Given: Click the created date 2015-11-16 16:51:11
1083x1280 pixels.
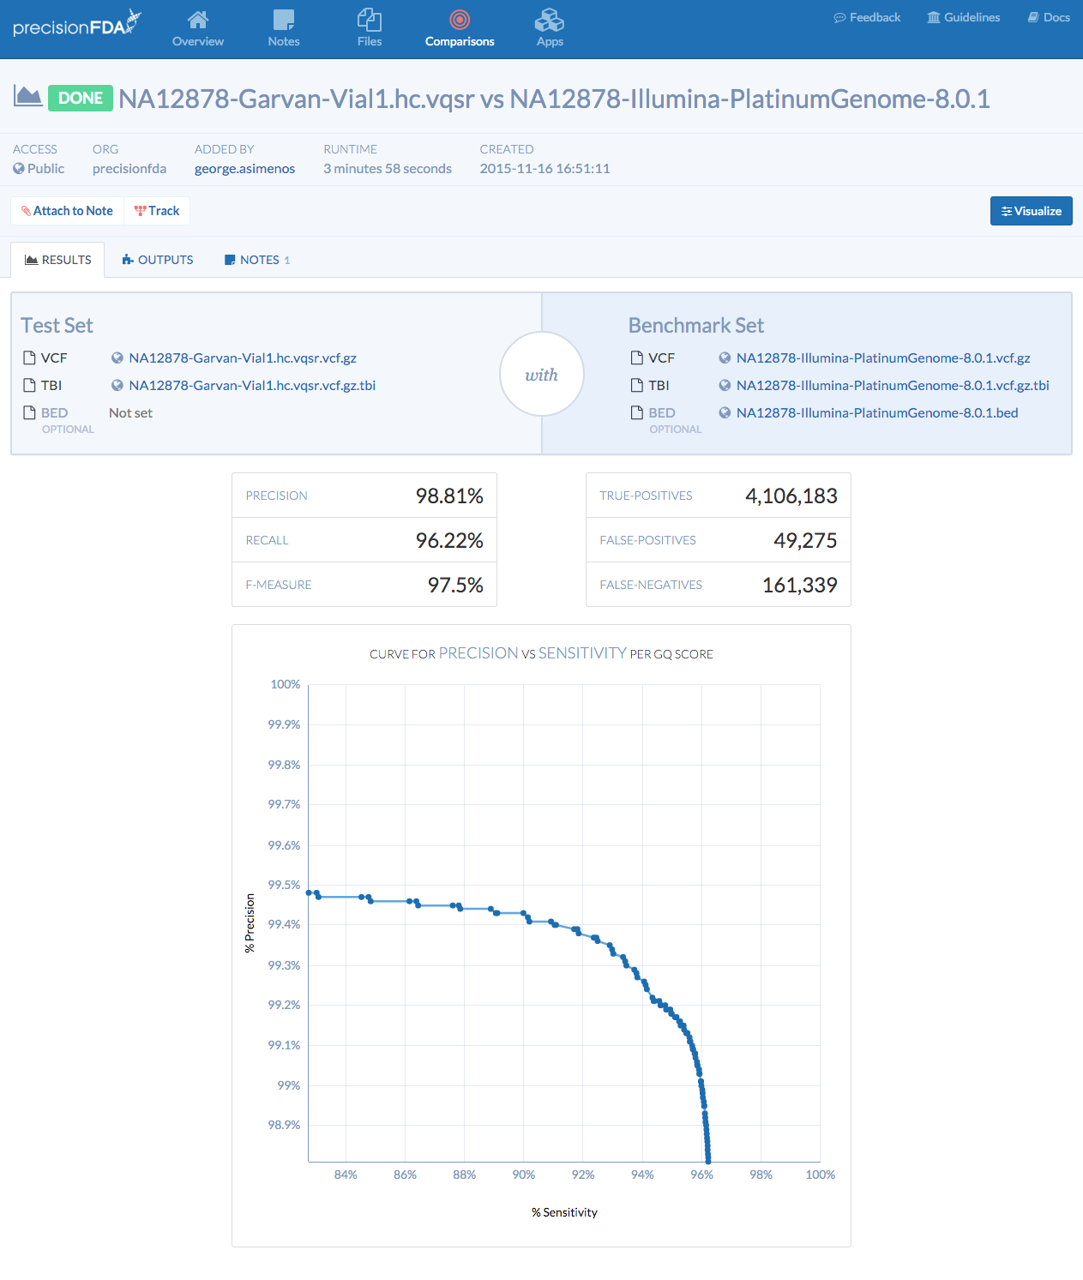Looking at the screenshot, I should [545, 169].
